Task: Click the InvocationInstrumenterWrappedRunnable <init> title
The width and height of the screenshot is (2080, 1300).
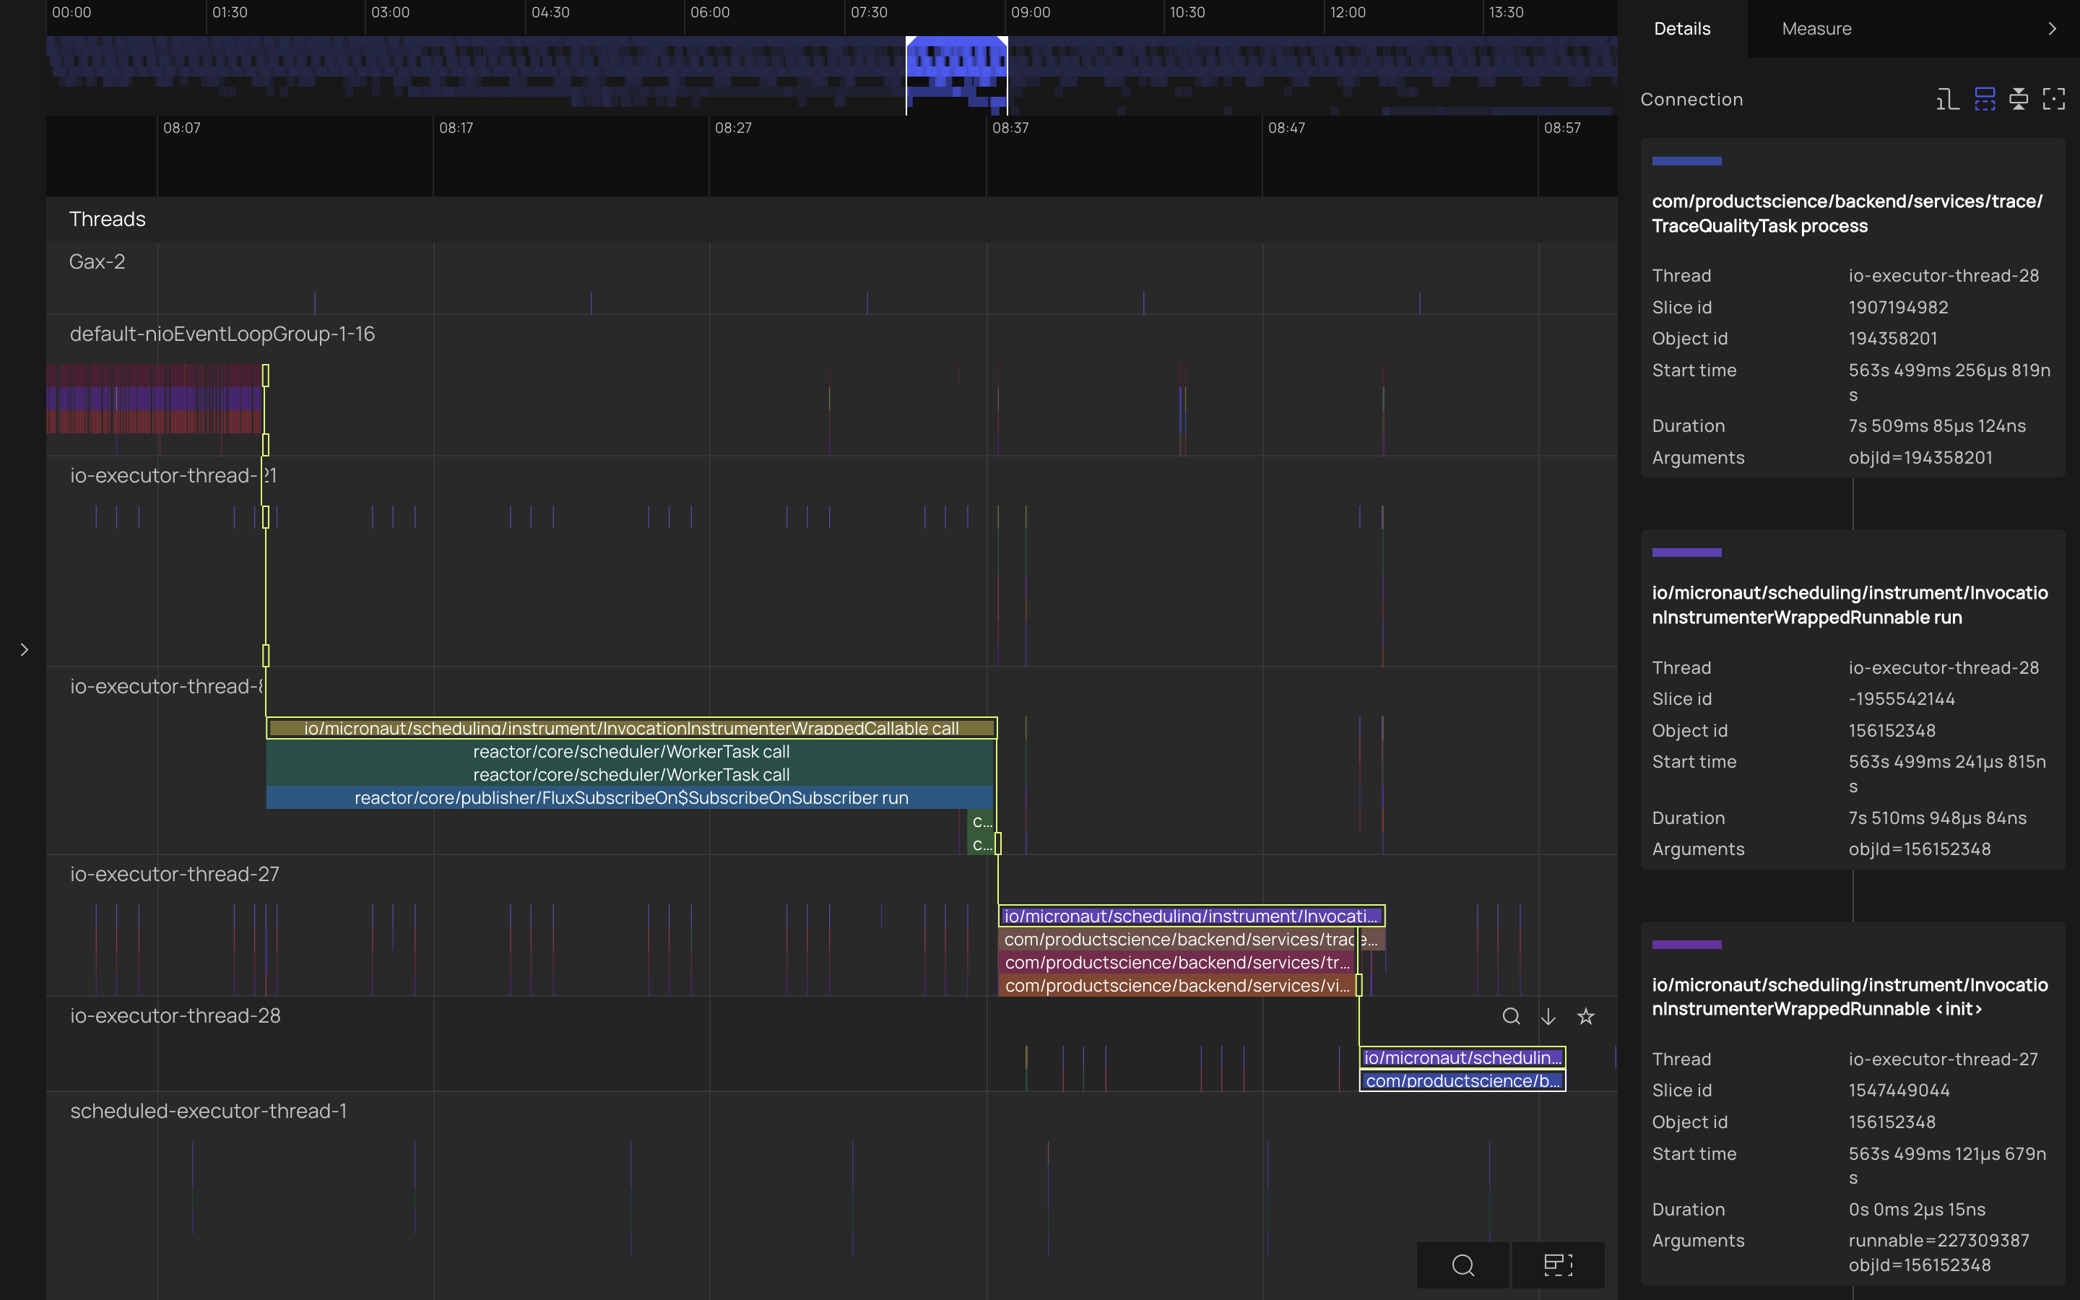Action: [1850, 997]
